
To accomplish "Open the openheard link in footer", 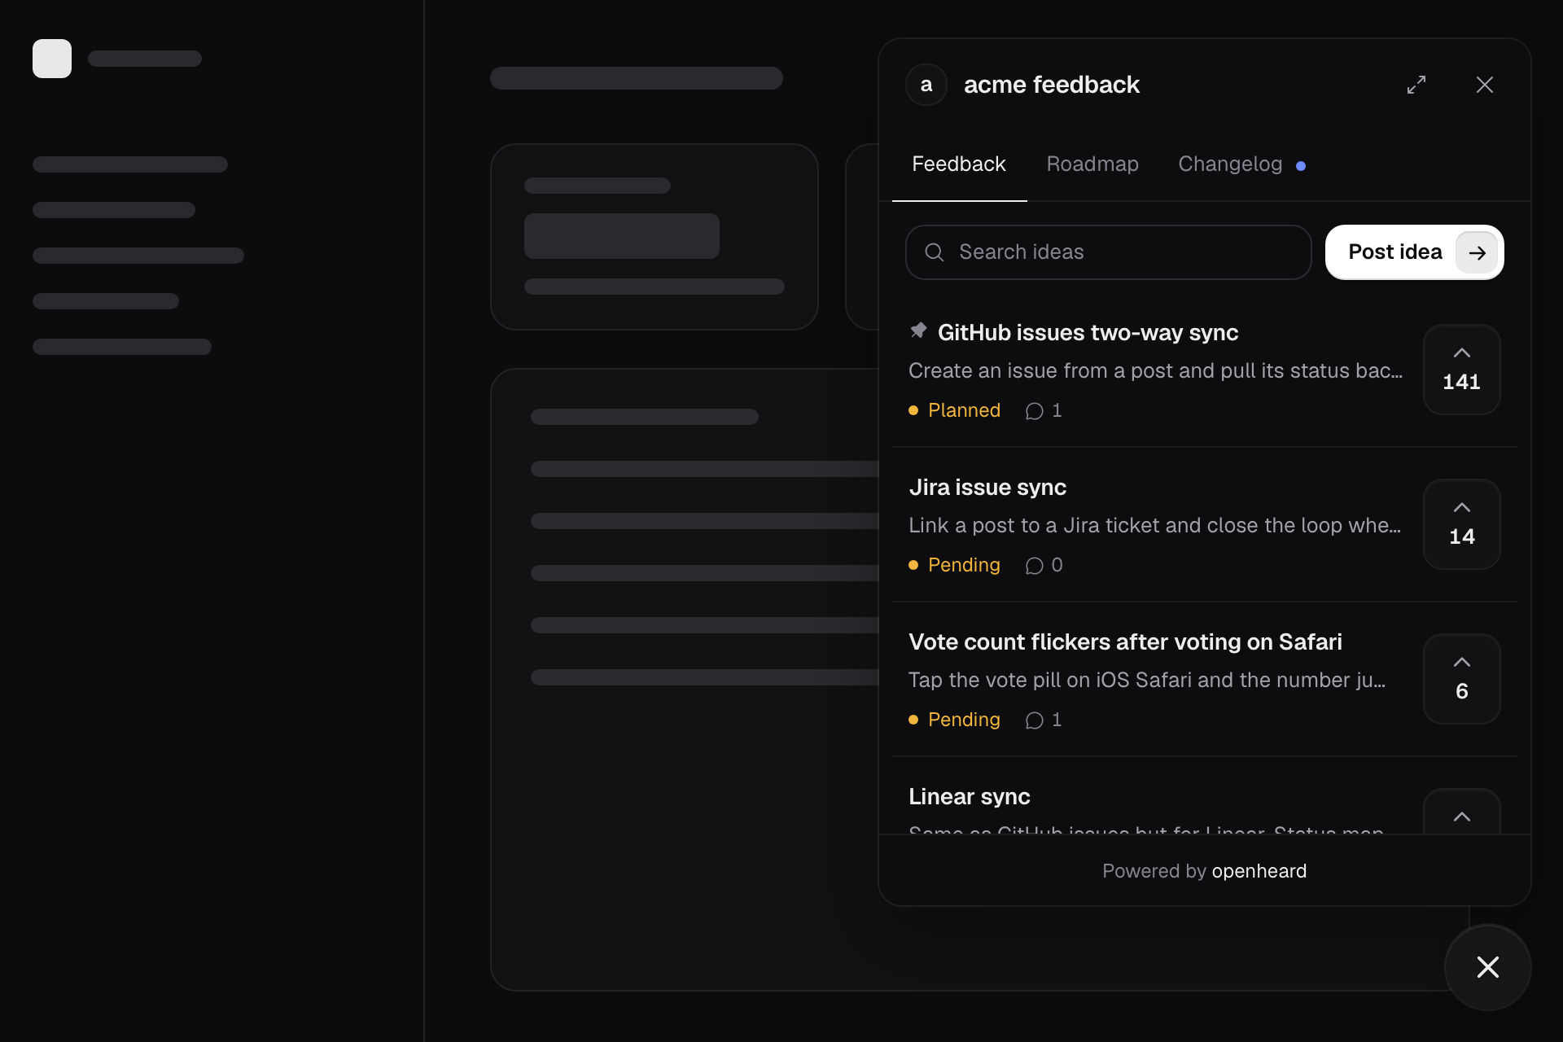I will click(1259, 871).
